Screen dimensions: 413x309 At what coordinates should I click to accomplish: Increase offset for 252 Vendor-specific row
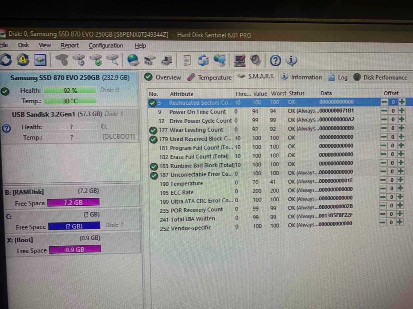pyautogui.click(x=400, y=222)
